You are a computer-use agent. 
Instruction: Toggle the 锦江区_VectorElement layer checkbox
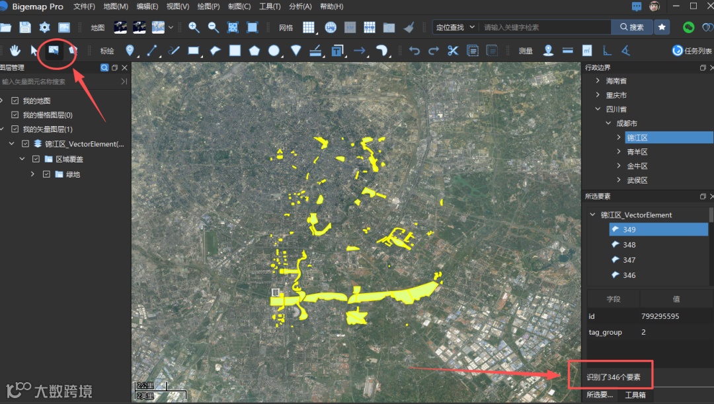coord(26,144)
